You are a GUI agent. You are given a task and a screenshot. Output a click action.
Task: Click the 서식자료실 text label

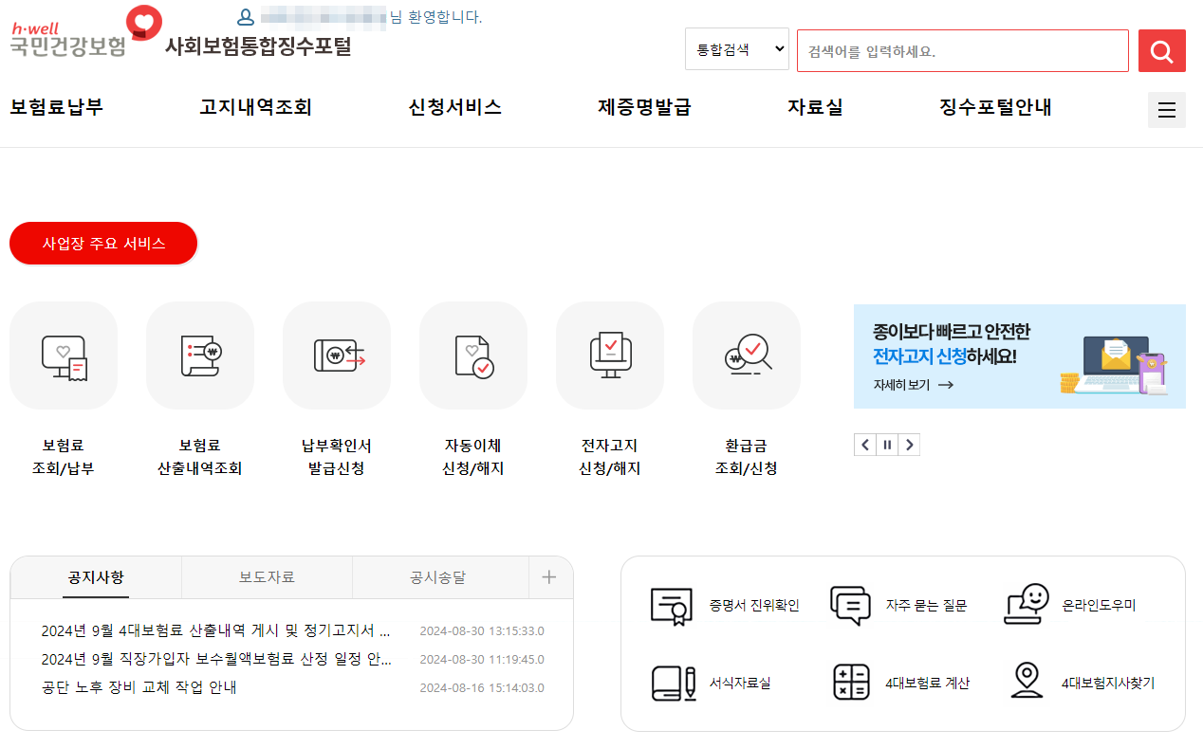pos(740,683)
